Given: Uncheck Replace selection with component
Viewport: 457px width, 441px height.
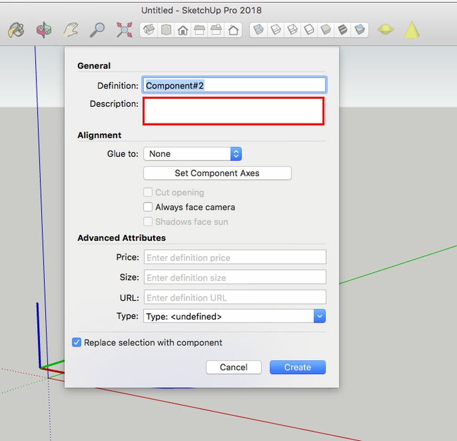Looking at the screenshot, I should [77, 343].
